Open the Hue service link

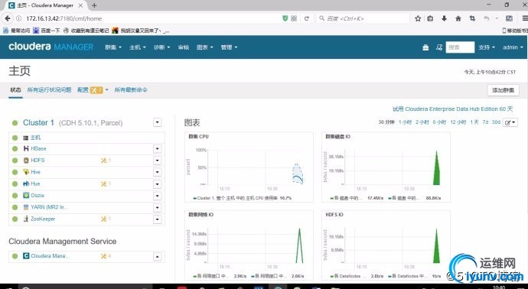tap(35, 184)
